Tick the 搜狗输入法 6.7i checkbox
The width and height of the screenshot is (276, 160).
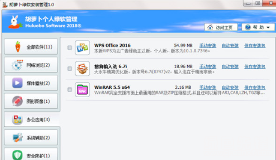coord(70,69)
